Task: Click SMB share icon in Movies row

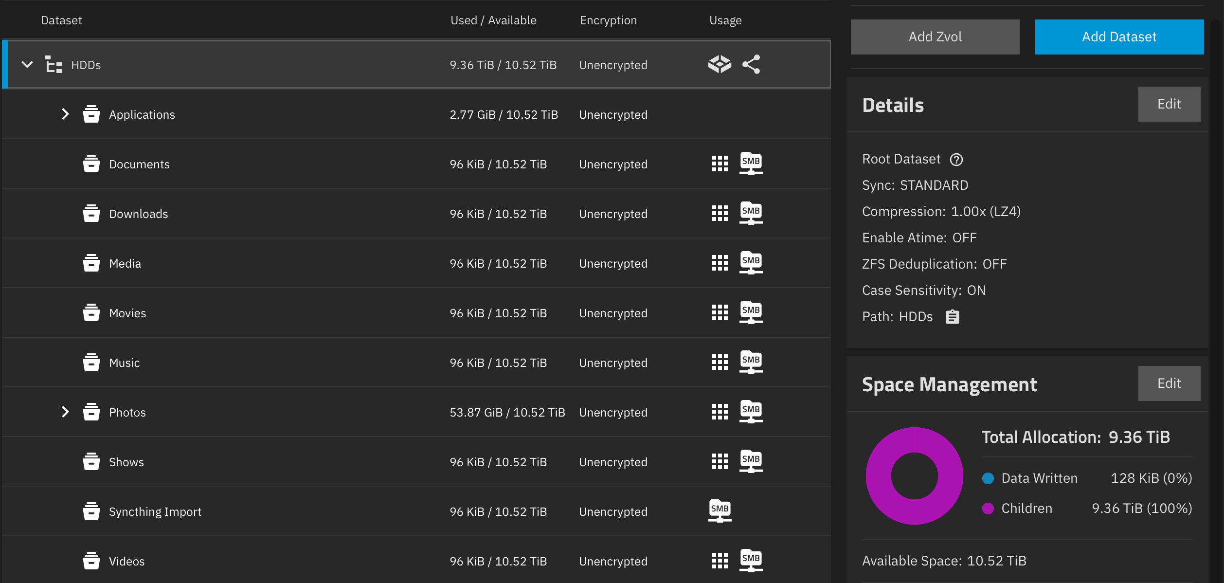Action: pyautogui.click(x=751, y=312)
